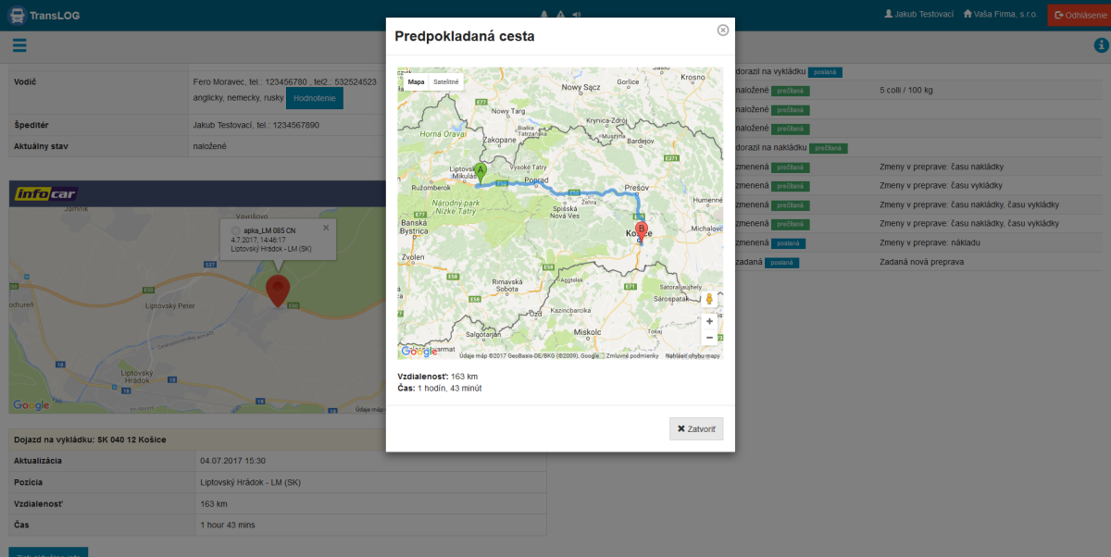Open the hamburger menu icon
Screen dimensions: 1111x557
pyautogui.click(x=19, y=45)
